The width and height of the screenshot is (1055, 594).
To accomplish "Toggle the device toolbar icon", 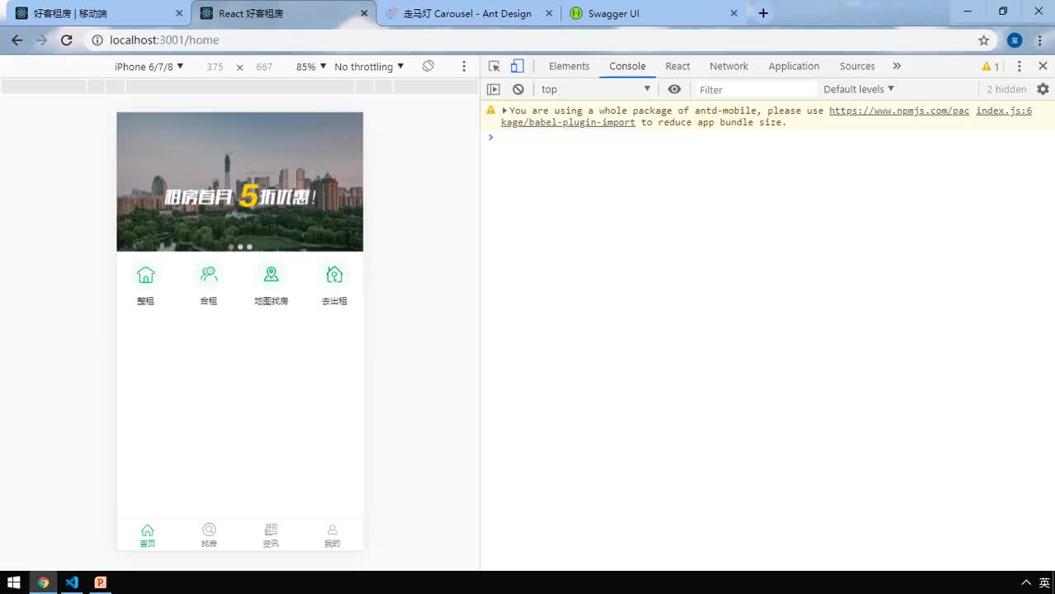I will coord(517,66).
